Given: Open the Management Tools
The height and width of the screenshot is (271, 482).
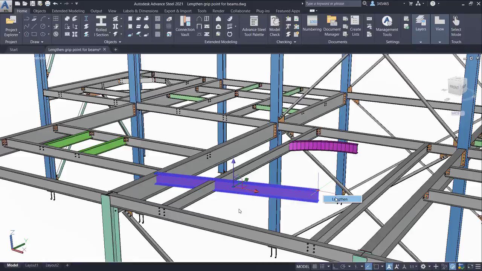Looking at the screenshot, I should (x=387, y=26).
